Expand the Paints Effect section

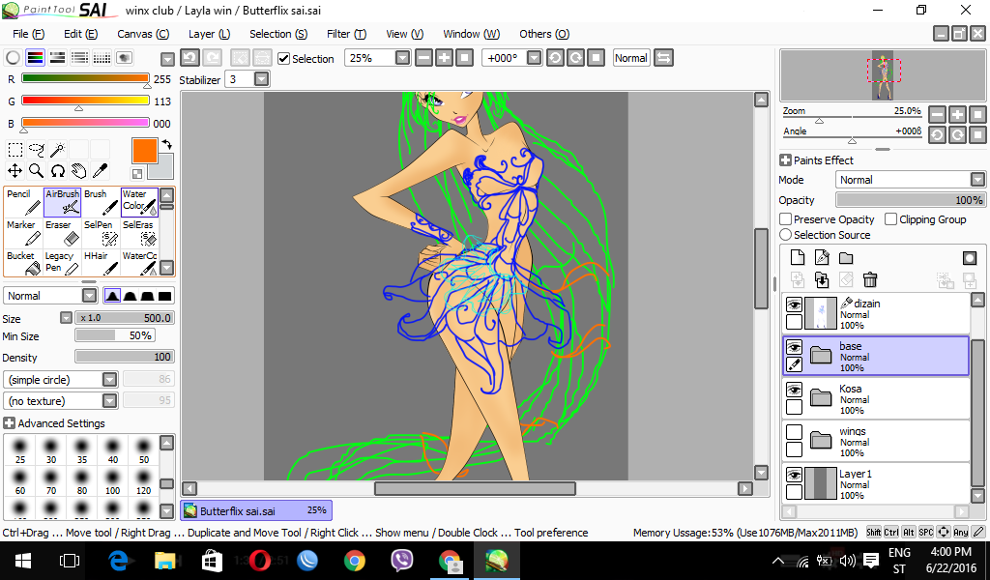tap(785, 160)
